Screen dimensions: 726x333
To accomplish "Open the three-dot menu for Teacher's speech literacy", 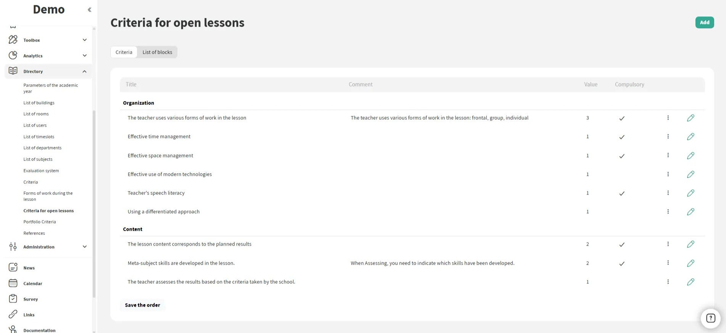I will click(668, 193).
